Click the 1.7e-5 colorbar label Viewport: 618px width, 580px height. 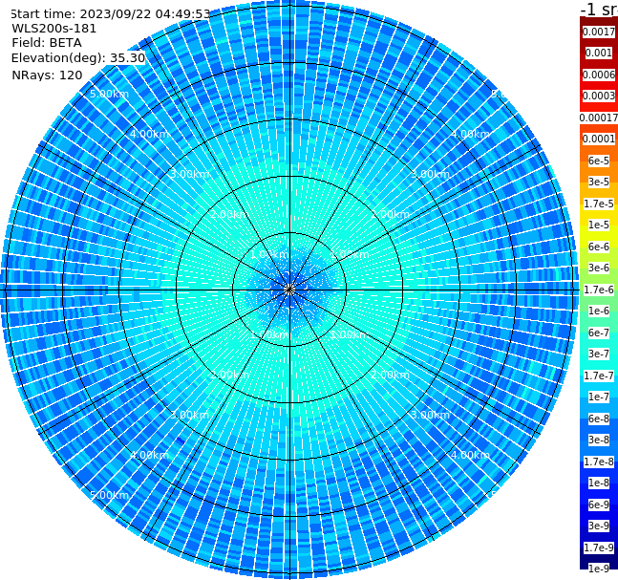pyautogui.click(x=599, y=204)
